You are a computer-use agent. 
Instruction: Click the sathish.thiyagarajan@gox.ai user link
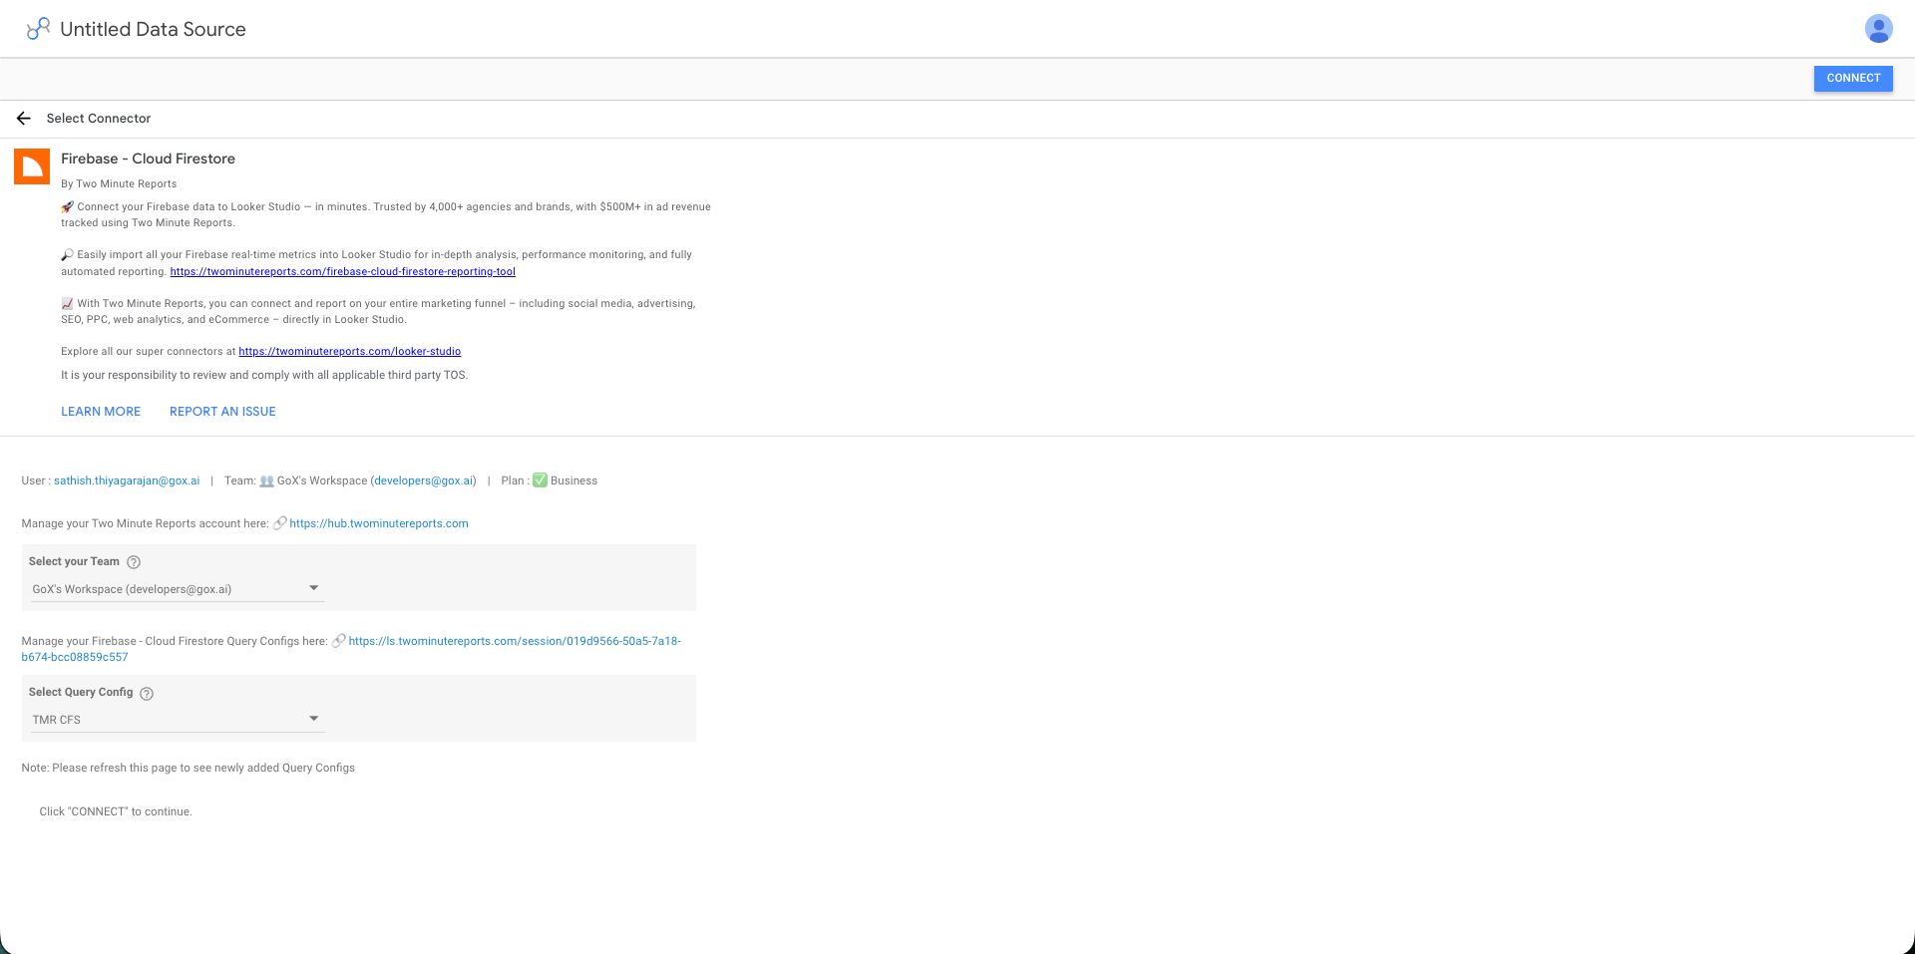coord(128,480)
